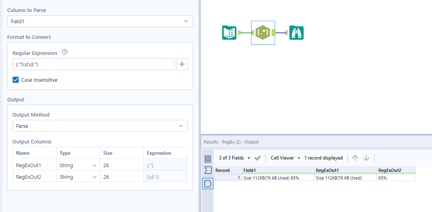Screen dimensions: 432x212
Task: Open the sigma metadata view icon
Action: tap(208, 170)
